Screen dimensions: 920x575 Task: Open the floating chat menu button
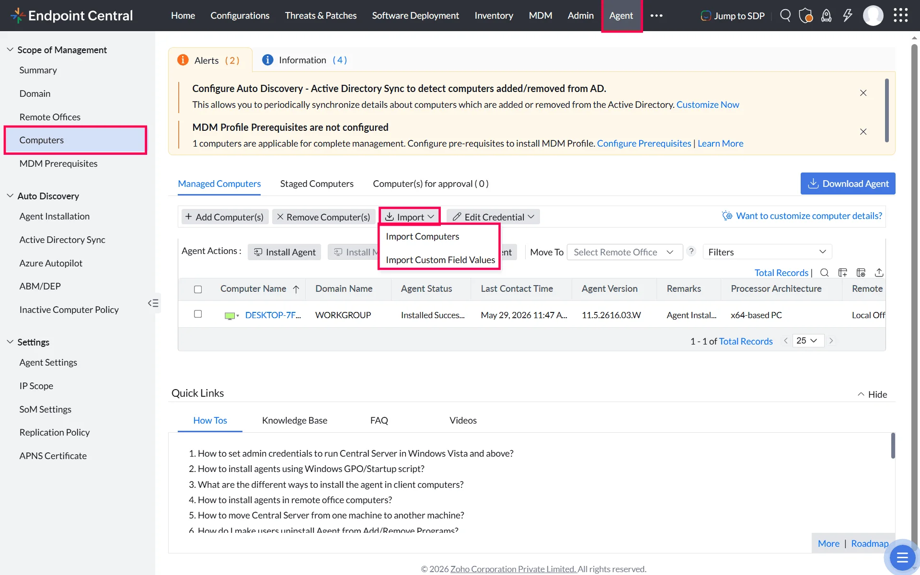[902, 557]
